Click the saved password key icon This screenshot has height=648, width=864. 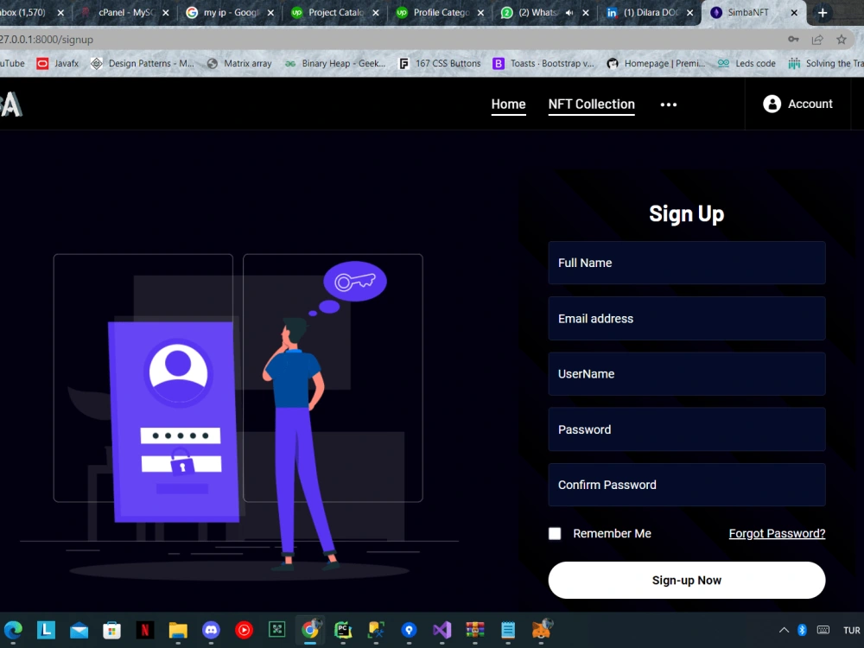[x=793, y=39]
